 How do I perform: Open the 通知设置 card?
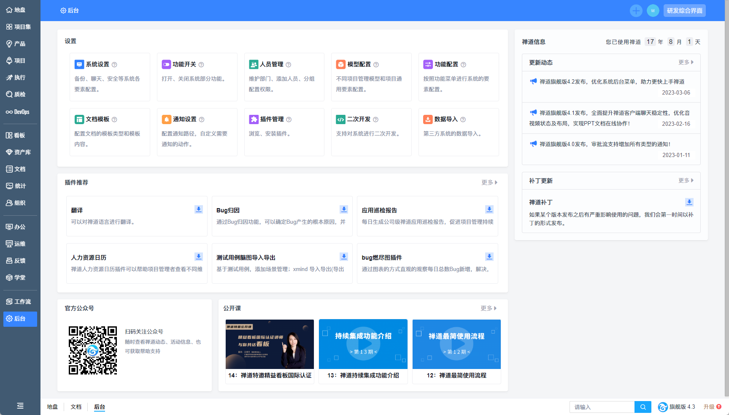coord(197,132)
